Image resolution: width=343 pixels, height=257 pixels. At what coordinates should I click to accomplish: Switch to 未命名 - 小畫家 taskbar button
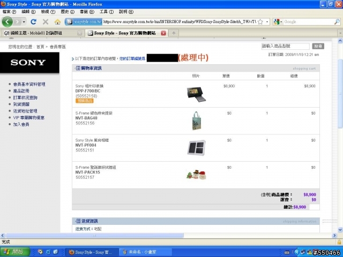pos(145,252)
